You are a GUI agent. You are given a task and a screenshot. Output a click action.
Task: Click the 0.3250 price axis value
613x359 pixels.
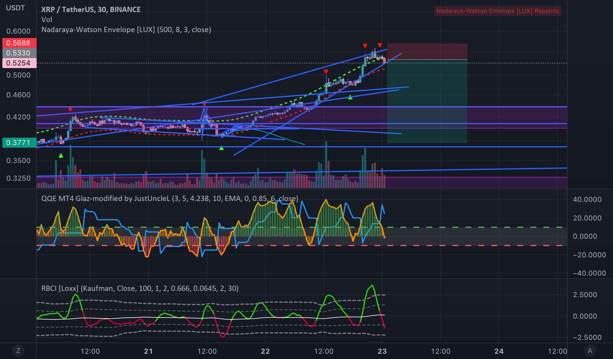pyautogui.click(x=19, y=178)
